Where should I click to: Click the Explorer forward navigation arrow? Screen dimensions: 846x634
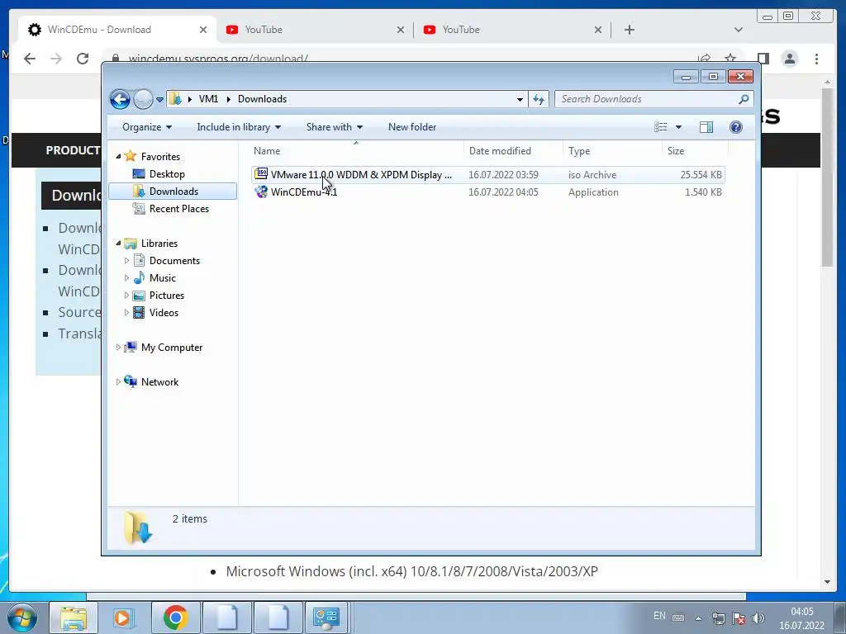coord(143,99)
